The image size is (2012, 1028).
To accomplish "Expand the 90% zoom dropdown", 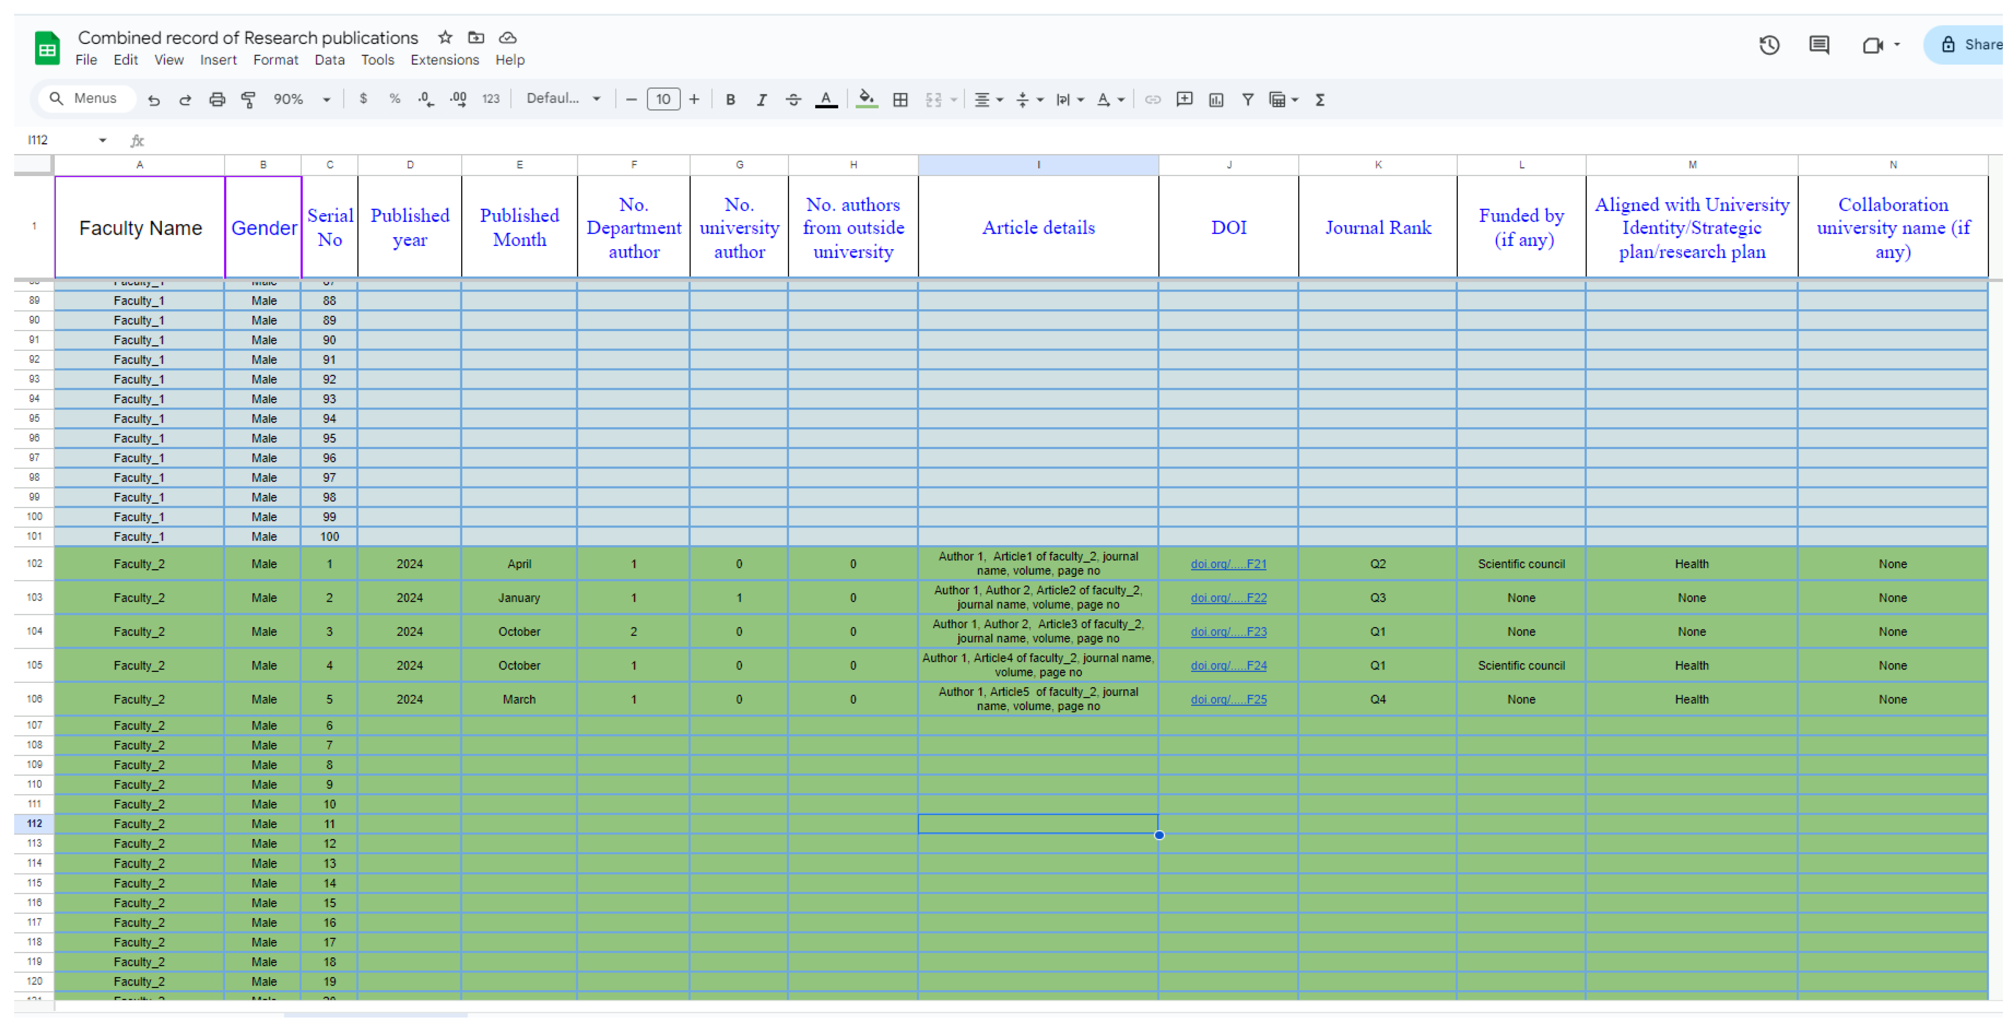I will [x=326, y=100].
